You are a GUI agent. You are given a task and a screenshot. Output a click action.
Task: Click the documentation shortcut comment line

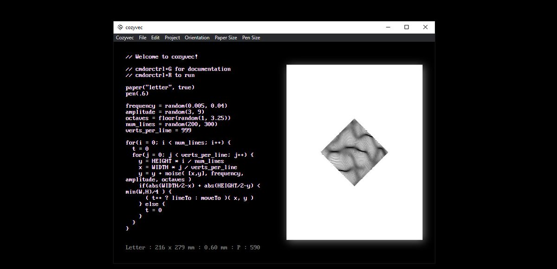(178, 69)
